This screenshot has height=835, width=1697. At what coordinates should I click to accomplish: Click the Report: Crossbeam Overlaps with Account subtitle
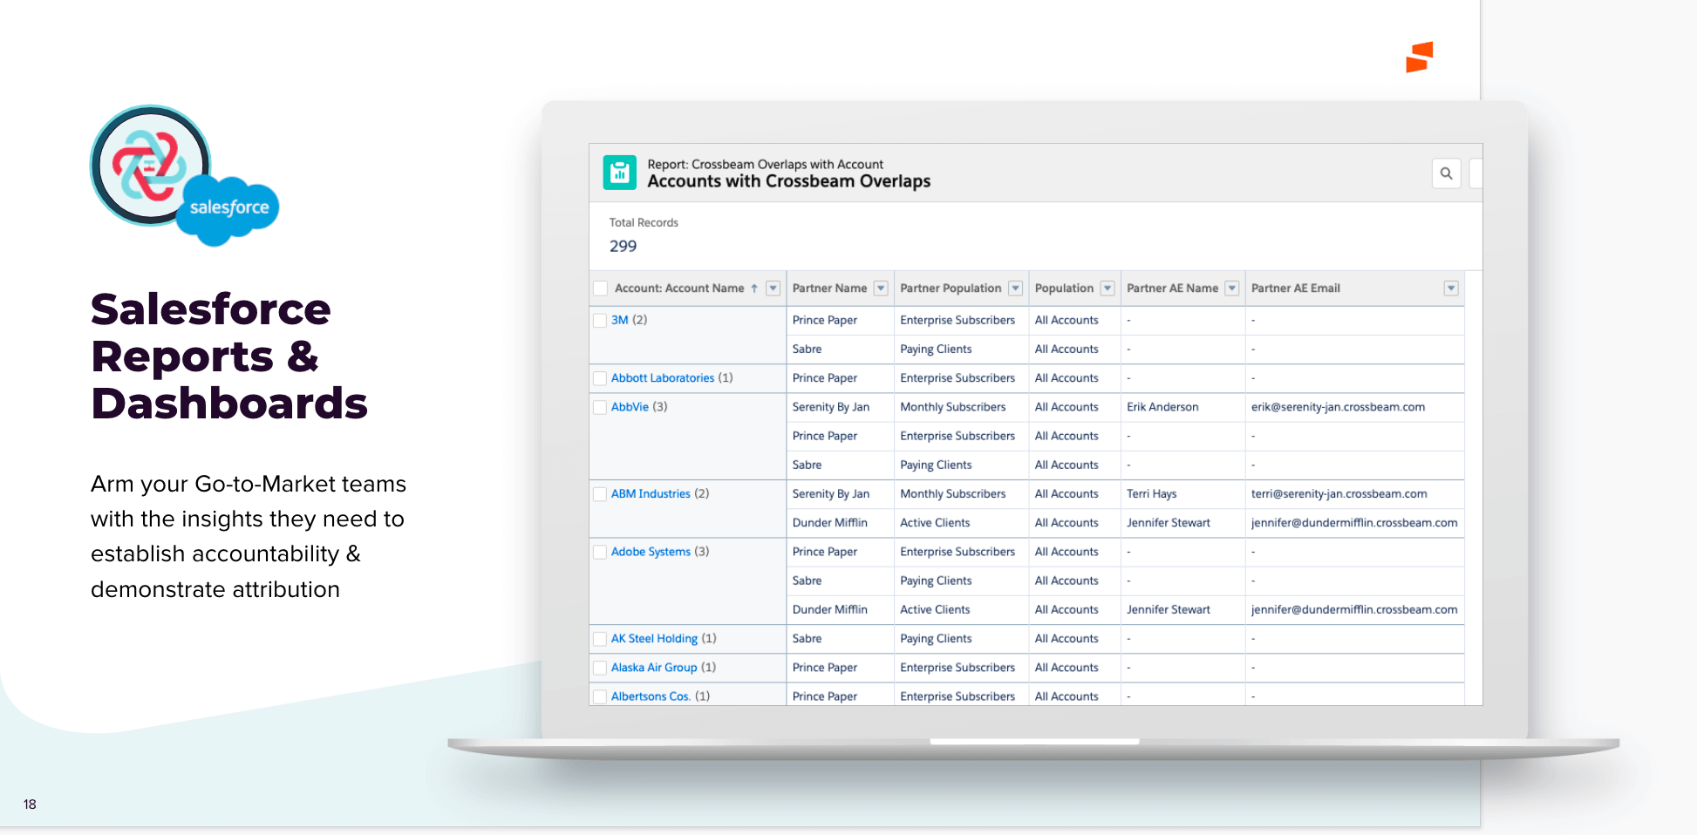click(x=765, y=165)
